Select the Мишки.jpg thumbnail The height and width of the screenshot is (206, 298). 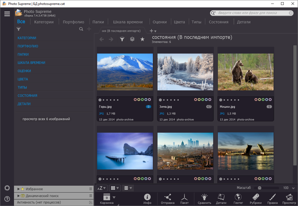[245, 72]
